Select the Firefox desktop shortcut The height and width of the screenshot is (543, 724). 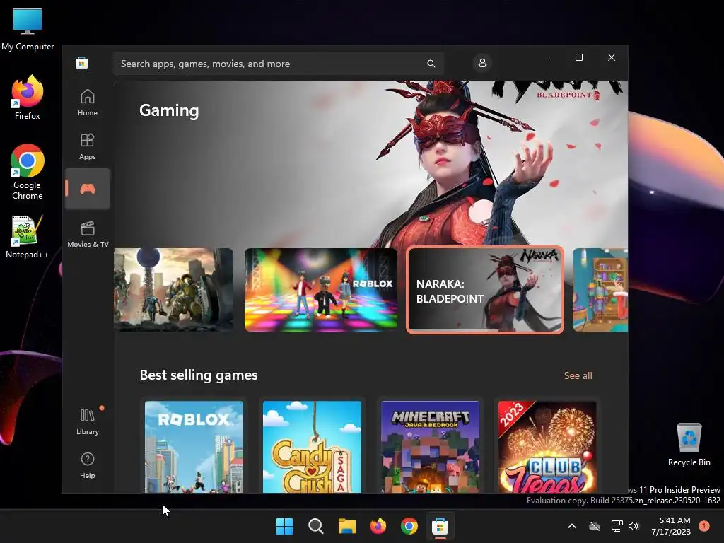tap(28, 98)
